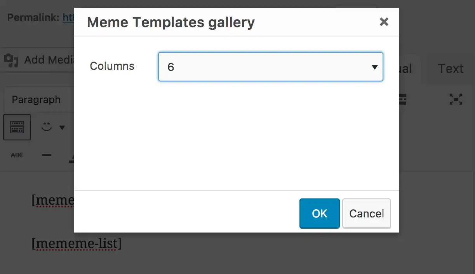Open the Columns dropdown
The image size is (475, 274).
coord(270,67)
